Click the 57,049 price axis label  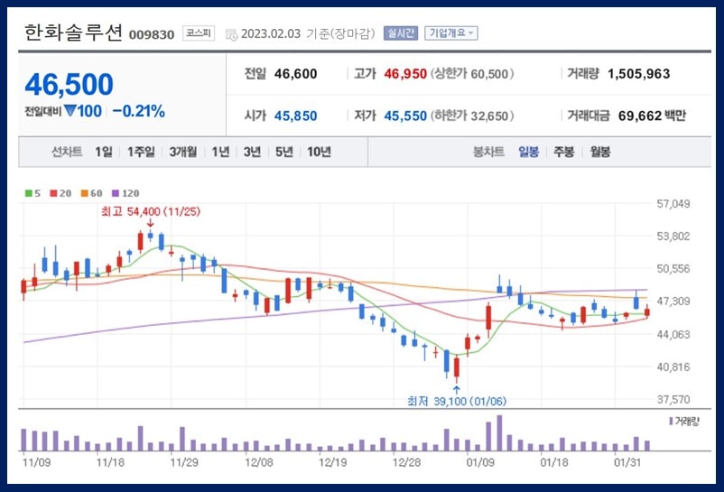(x=673, y=204)
